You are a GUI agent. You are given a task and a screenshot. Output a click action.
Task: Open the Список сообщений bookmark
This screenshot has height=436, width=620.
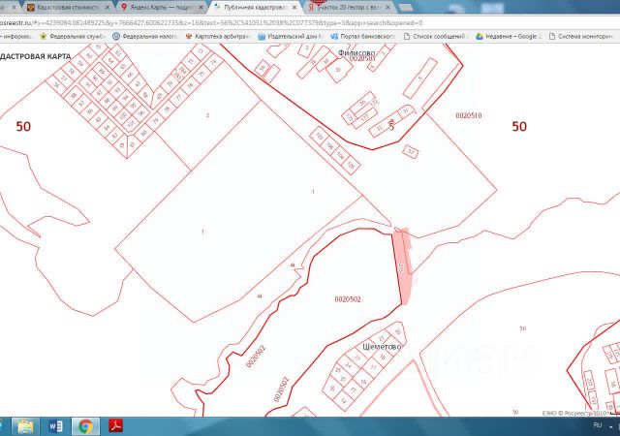(x=434, y=37)
